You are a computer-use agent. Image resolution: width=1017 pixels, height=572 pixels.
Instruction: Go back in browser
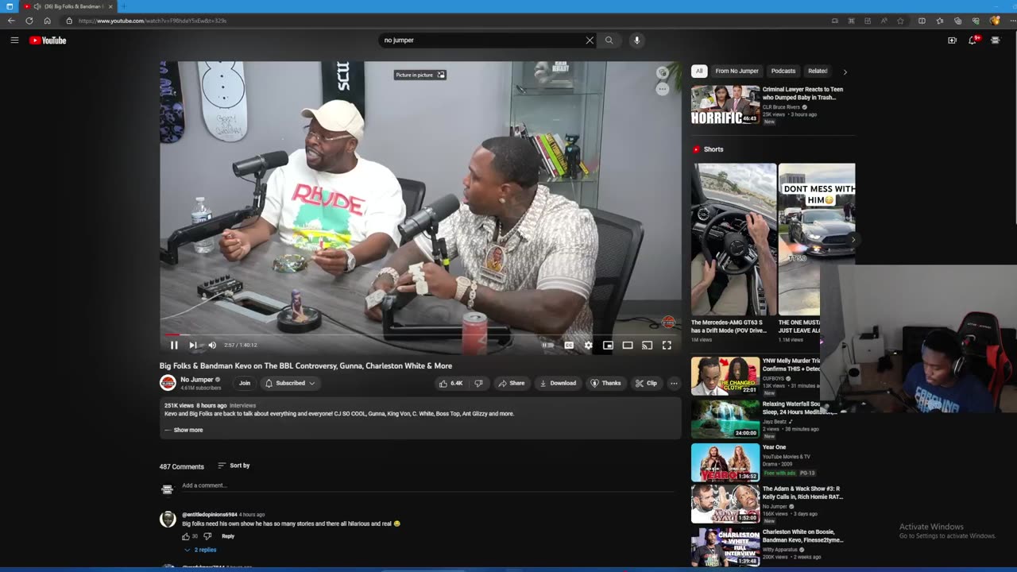(x=11, y=21)
